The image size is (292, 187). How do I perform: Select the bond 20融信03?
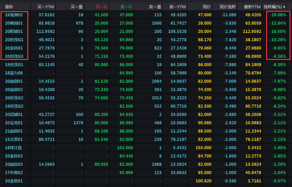pos(14,164)
